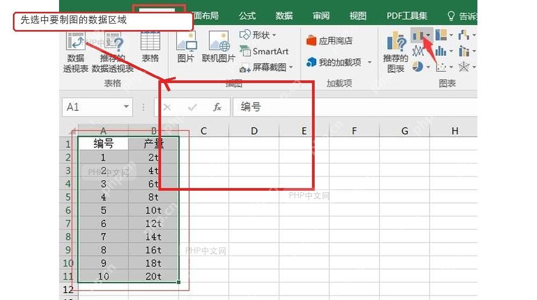Click the selection fill handle below 20t
This screenshot has width=537, height=300.
178,282
